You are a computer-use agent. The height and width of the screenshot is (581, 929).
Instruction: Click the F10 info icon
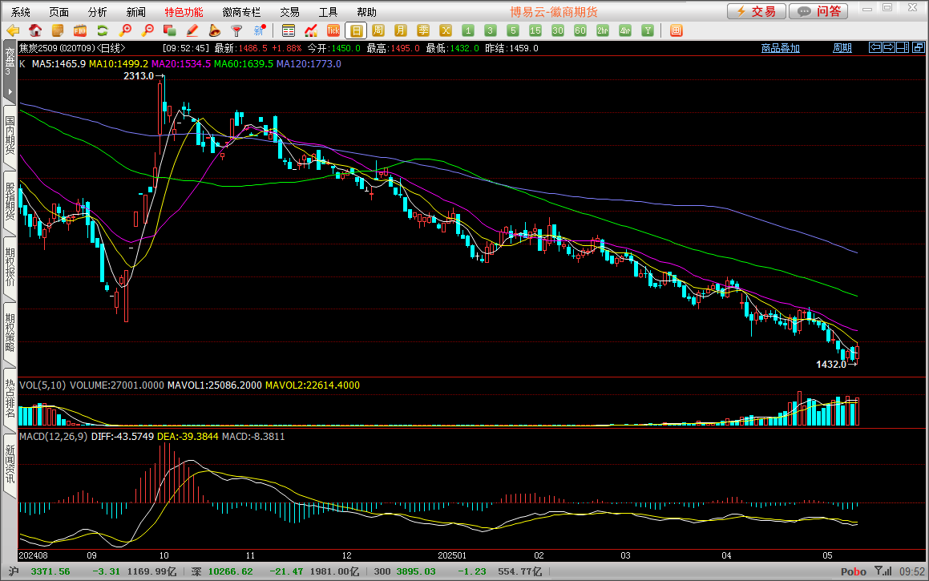[x=80, y=30]
